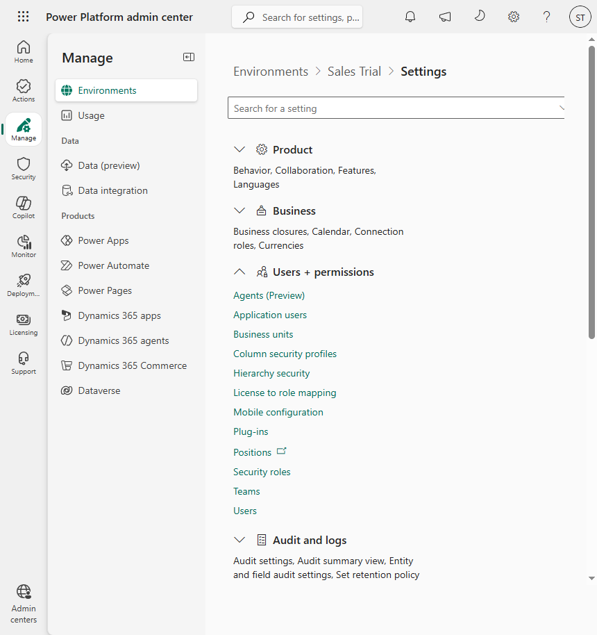Image resolution: width=597 pixels, height=635 pixels.
Task: Open the notifications bell
Action: (x=410, y=17)
